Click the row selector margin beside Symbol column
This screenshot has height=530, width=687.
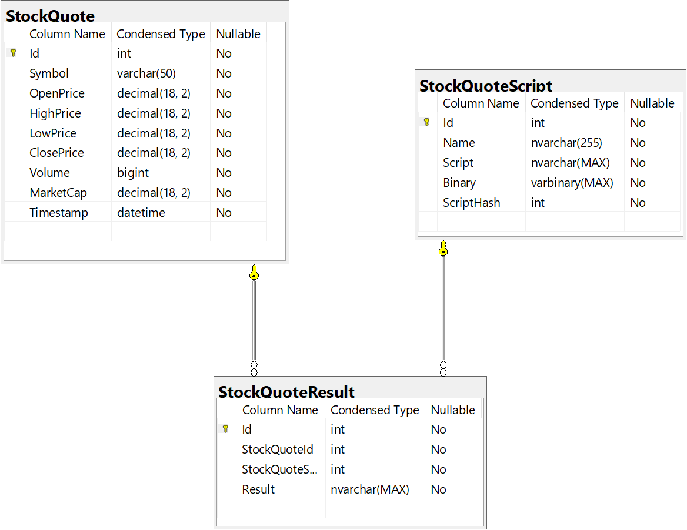(x=13, y=73)
